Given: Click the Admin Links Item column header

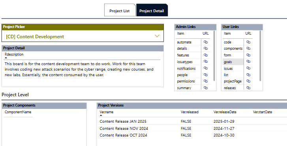Looking at the screenshot, I should (180, 34).
